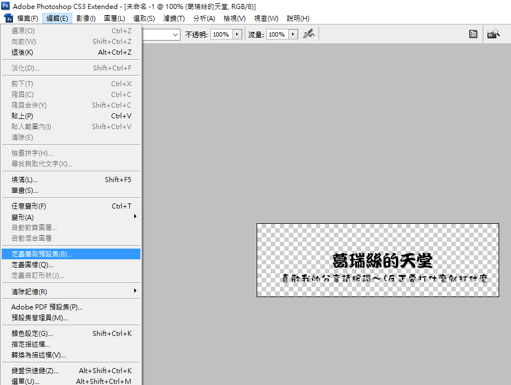The height and width of the screenshot is (385, 511).
Task: Click the Photoshop logo icon in title bar
Action: (x=6, y=6)
